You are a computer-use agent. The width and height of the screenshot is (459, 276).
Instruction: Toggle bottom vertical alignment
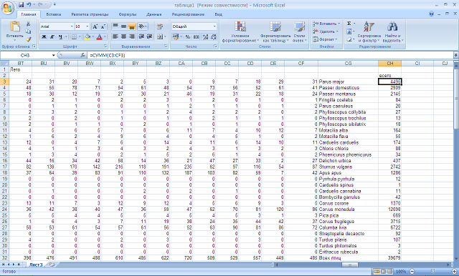[x=132, y=26]
